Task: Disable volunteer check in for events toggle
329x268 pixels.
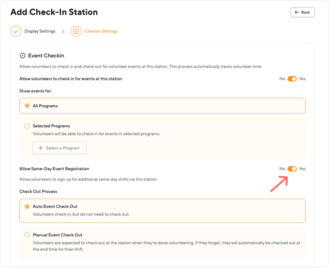Action: tap(292, 79)
